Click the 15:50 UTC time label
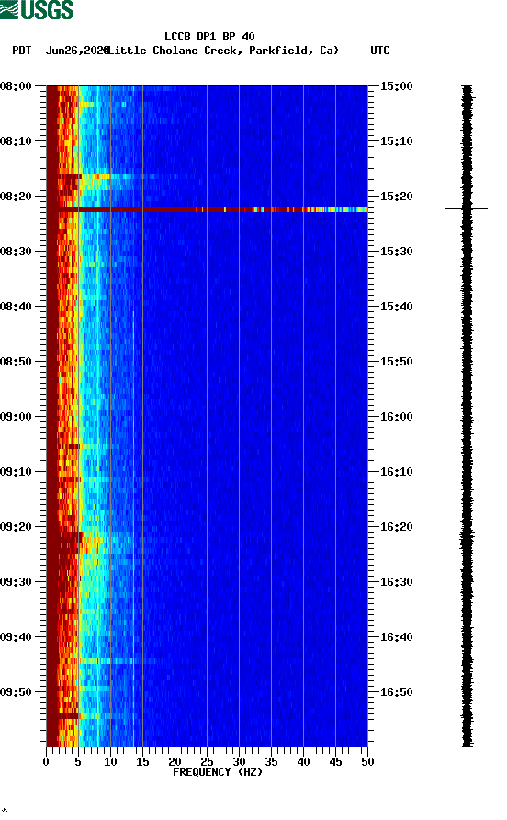Viewport: 507px width, 820px height. pyautogui.click(x=396, y=362)
